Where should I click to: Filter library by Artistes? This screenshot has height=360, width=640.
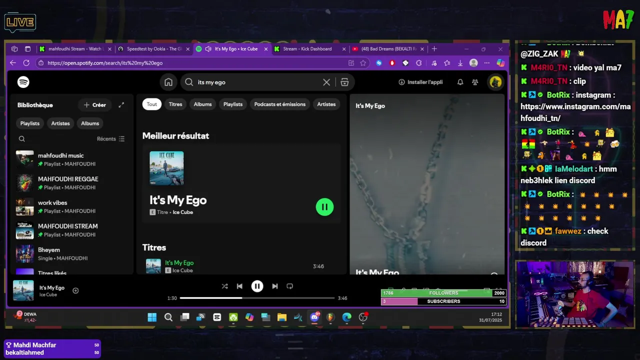coord(60,123)
